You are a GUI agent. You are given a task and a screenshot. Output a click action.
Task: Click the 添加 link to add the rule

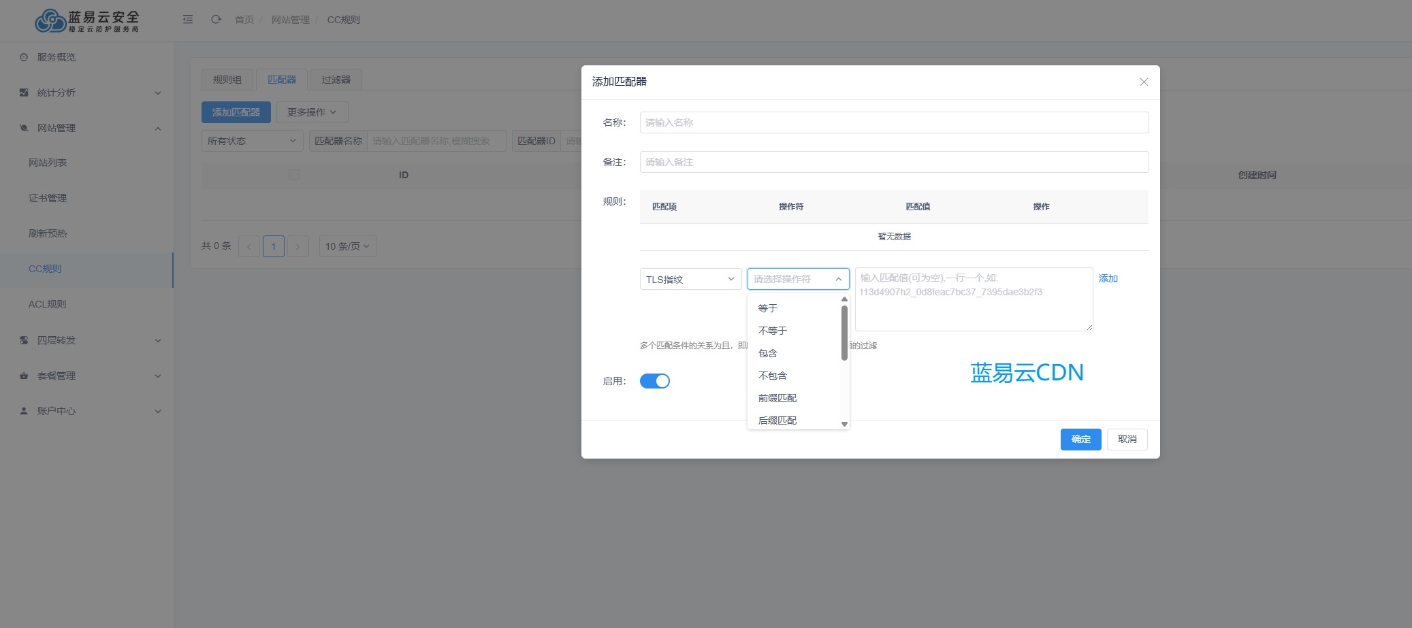(1108, 278)
